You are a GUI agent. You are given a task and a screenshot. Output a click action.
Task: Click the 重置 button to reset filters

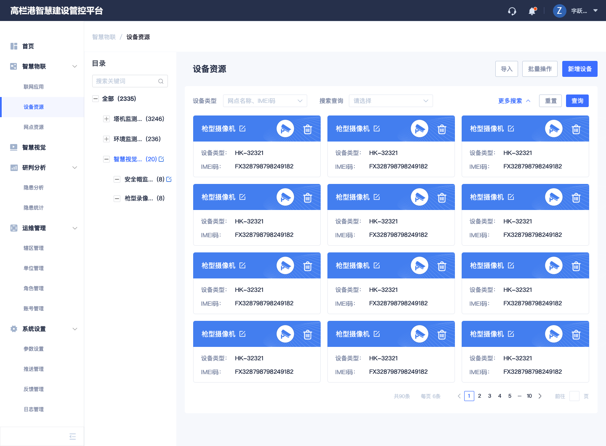coord(550,100)
